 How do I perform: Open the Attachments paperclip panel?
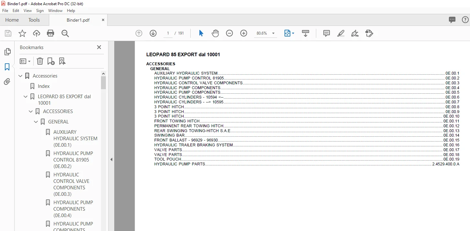tap(7, 82)
